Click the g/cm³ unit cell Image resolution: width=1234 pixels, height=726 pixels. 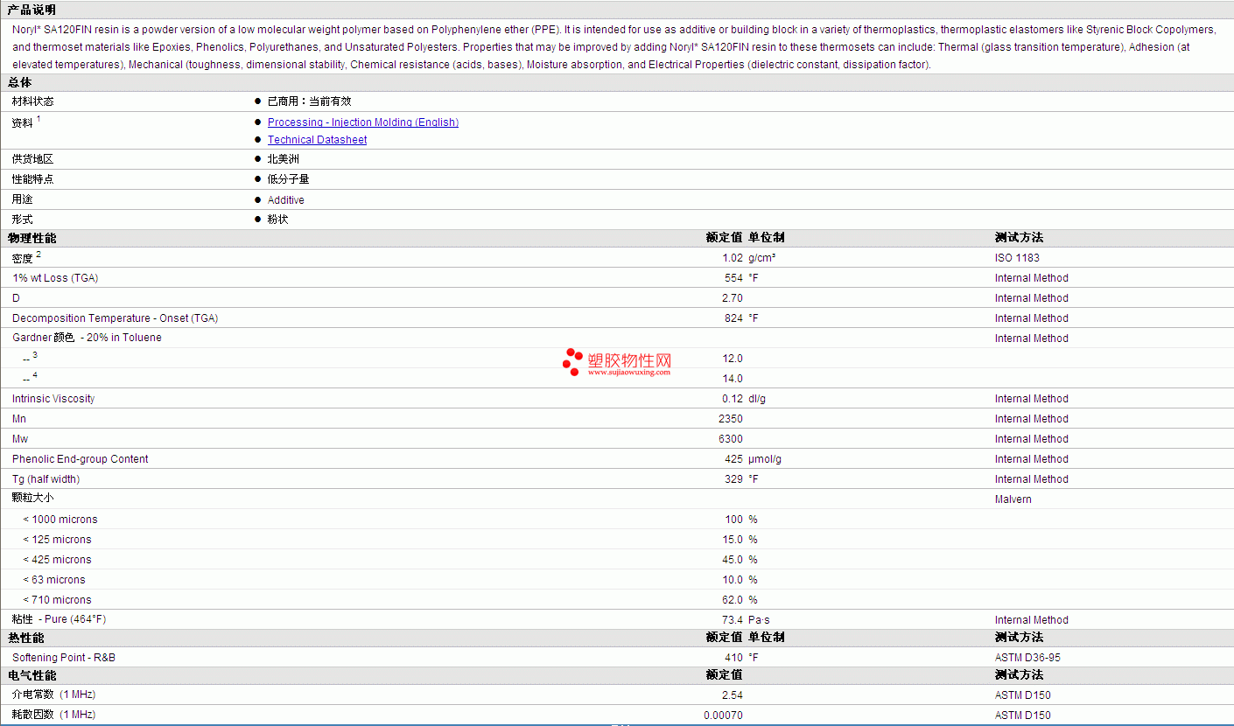pyautogui.click(x=762, y=258)
